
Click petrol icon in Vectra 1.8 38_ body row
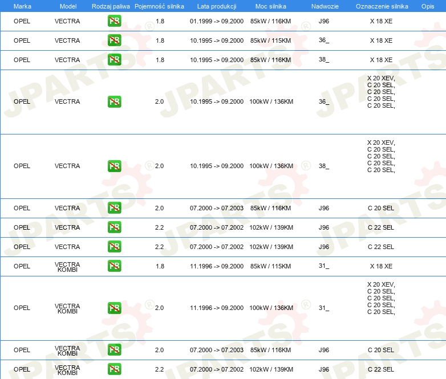click(x=114, y=60)
